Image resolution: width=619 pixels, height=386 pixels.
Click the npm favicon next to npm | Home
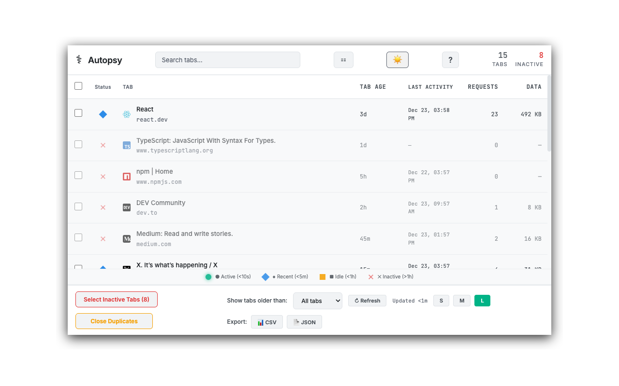pos(126,176)
